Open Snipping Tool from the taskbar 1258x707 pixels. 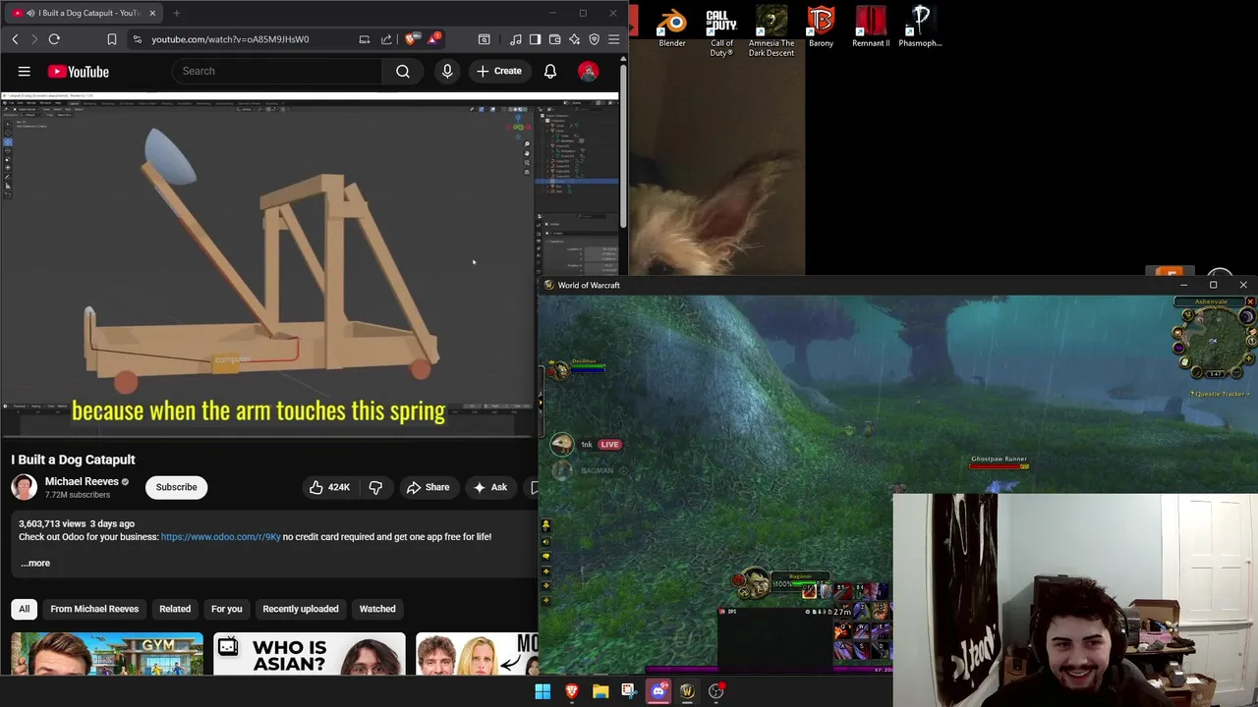629,691
